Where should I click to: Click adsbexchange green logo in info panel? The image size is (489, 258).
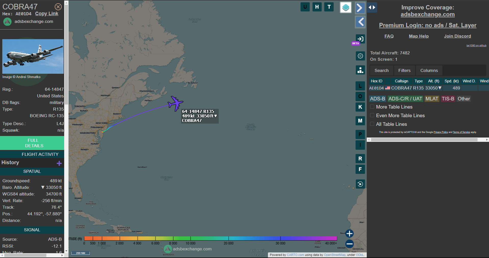tap(7, 22)
